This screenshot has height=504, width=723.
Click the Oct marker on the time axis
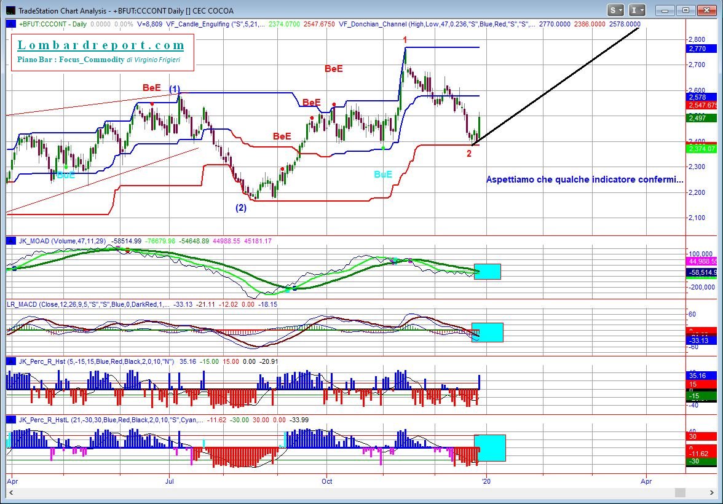tap(326, 481)
